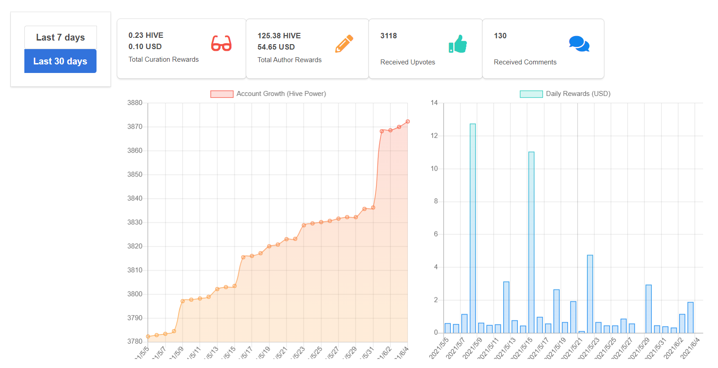Viewport: 718px width, 368px height.
Task: Click the 2021/5/5 label on rewards x-axis
Action: pyautogui.click(x=439, y=348)
